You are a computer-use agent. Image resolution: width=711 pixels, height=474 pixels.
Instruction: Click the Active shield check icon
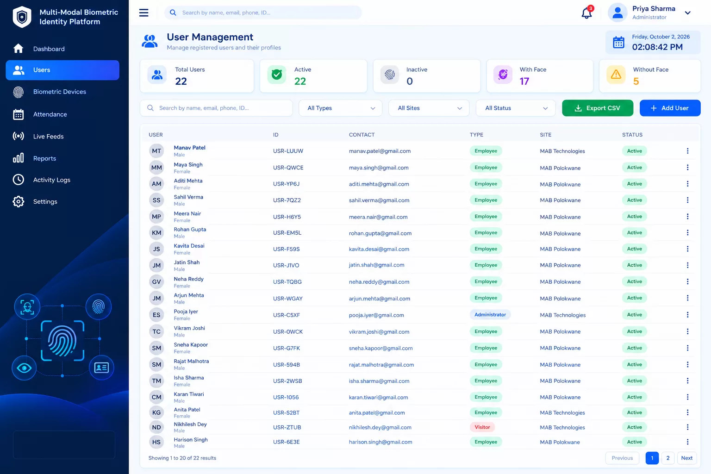(x=277, y=75)
